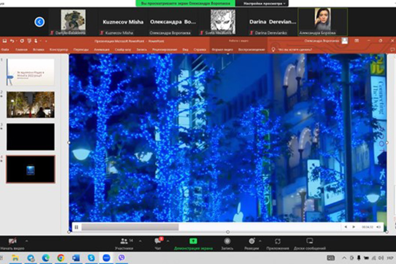Expand video options arrow beside Начать видео
The height and width of the screenshot is (264, 396).
(26, 241)
